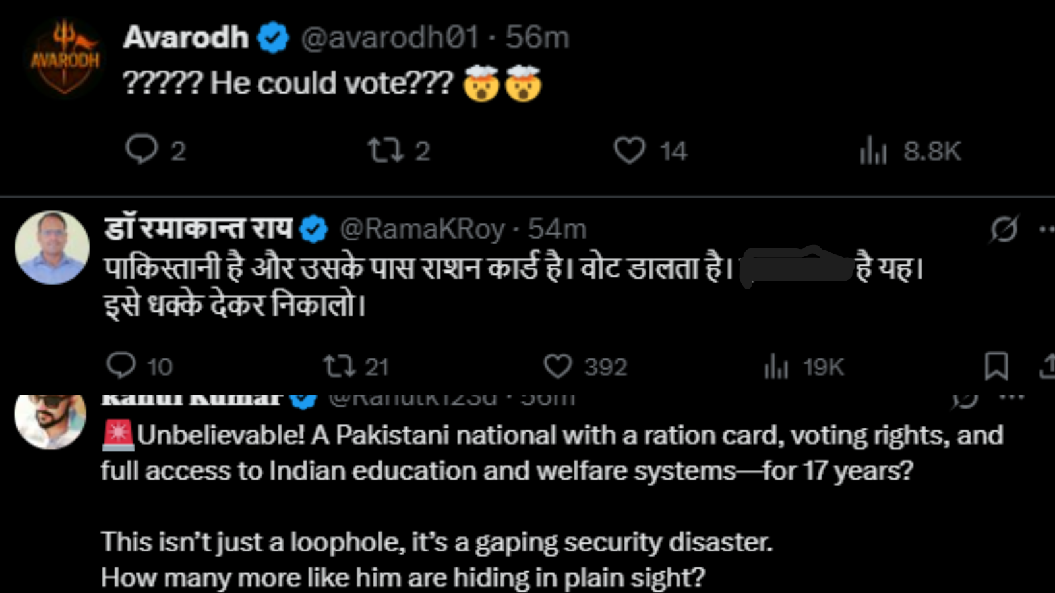Click the Grok explain icon on @RamaKRoy tweet
1055x593 pixels.
(1004, 229)
